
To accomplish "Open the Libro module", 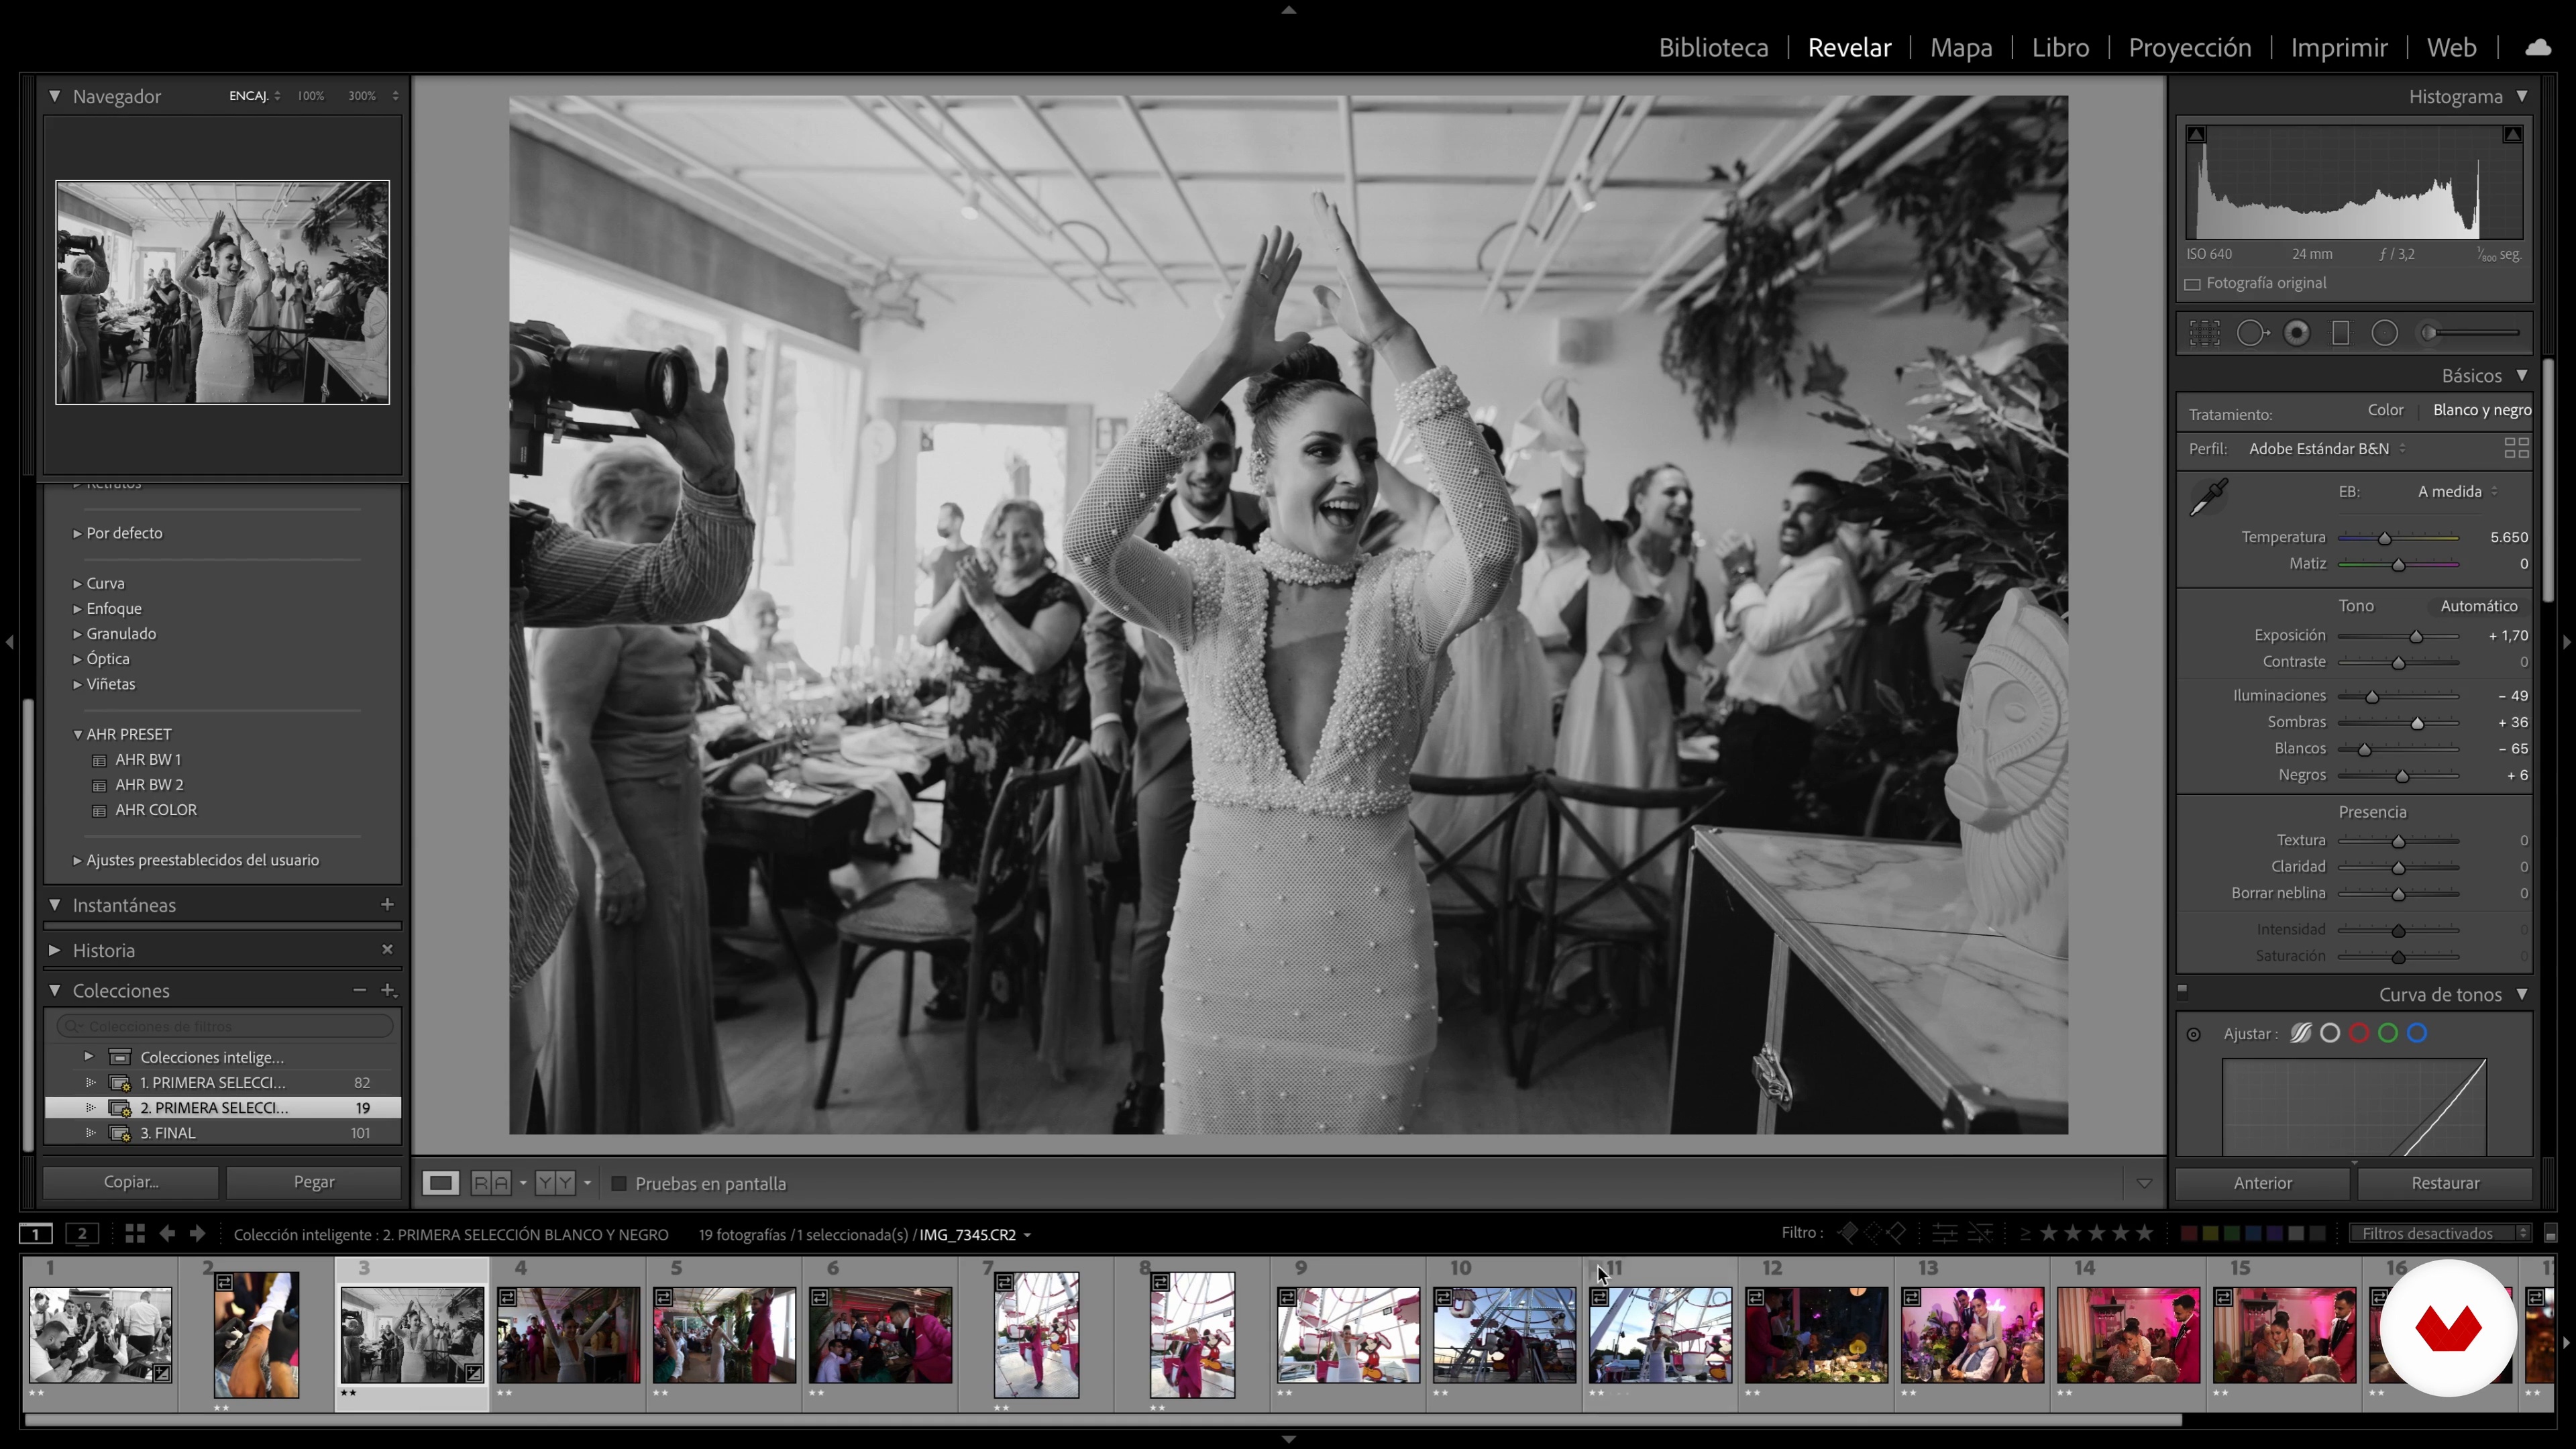I will tap(2060, 47).
